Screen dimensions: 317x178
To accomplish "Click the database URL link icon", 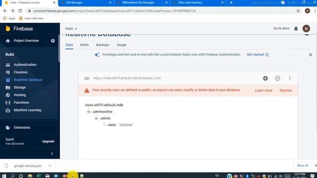I will click(x=87, y=78).
